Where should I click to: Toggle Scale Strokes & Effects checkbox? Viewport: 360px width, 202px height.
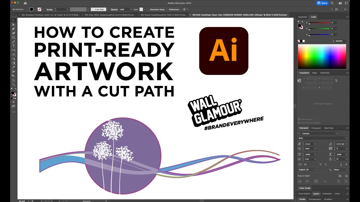click(299, 123)
